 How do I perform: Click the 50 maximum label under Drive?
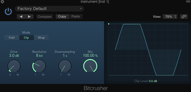coord(18,75)
